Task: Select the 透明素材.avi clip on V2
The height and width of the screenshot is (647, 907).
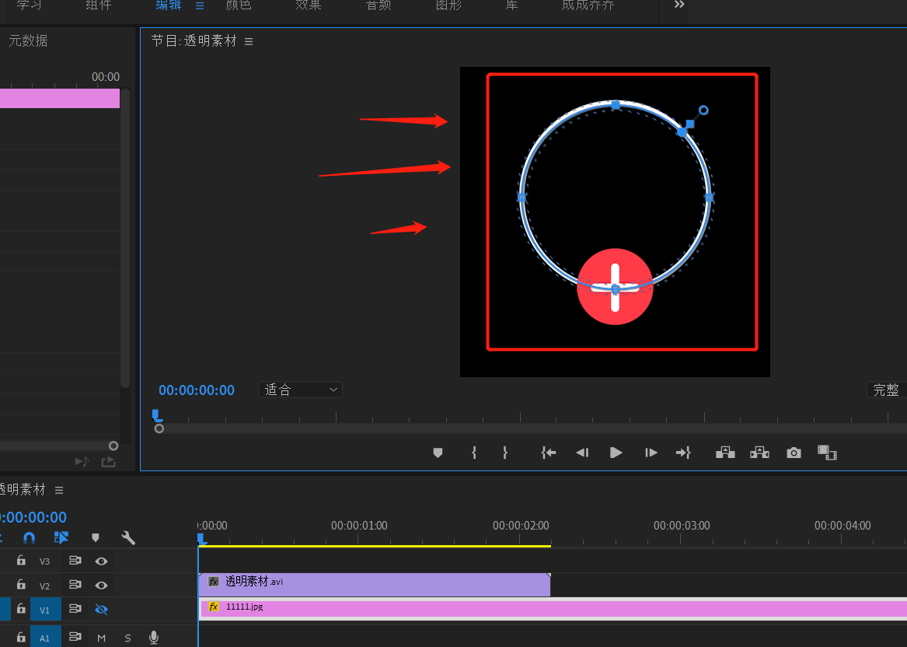Action: pyautogui.click(x=375, y=585)
